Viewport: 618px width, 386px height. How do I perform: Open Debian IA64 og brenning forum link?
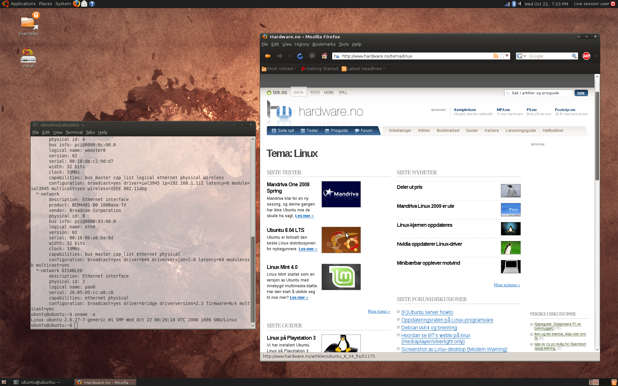[429, 328]
